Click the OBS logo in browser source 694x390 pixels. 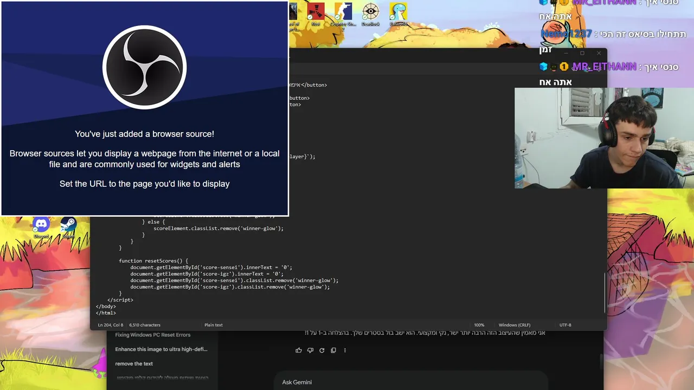pyautogui.click(x=145, y=67)
